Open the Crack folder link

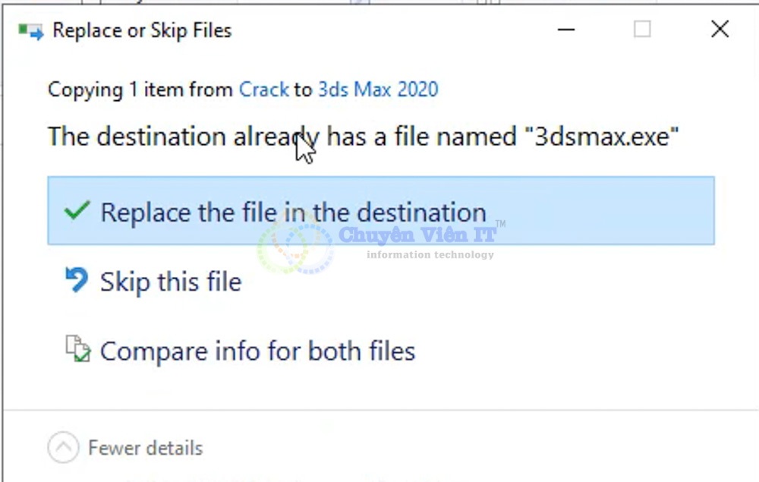(263, 89)
